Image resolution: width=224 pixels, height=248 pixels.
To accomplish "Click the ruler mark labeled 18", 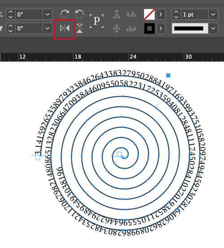I will 78,57.
